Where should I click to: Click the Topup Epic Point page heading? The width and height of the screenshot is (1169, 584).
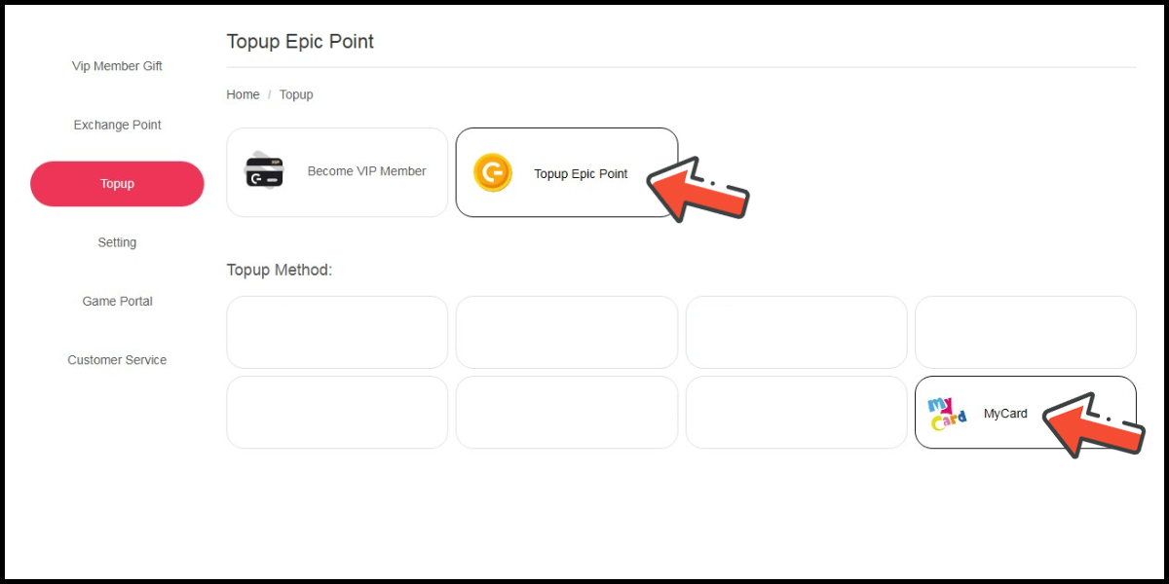pyautogui.click(x=300, y=42)
